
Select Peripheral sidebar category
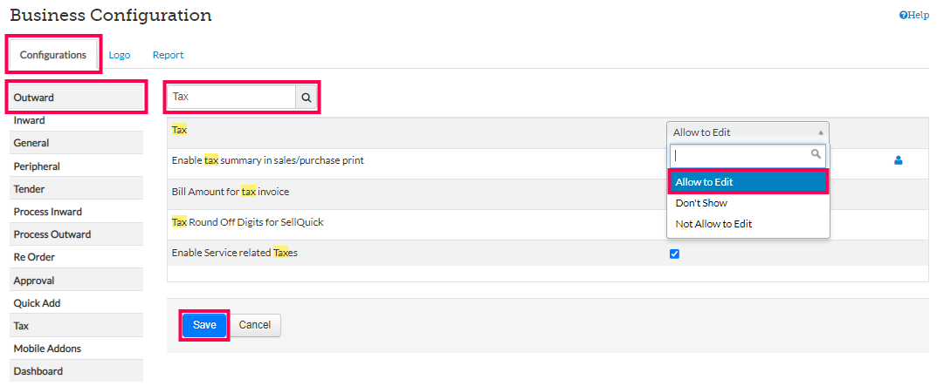(x=37, y=166)
